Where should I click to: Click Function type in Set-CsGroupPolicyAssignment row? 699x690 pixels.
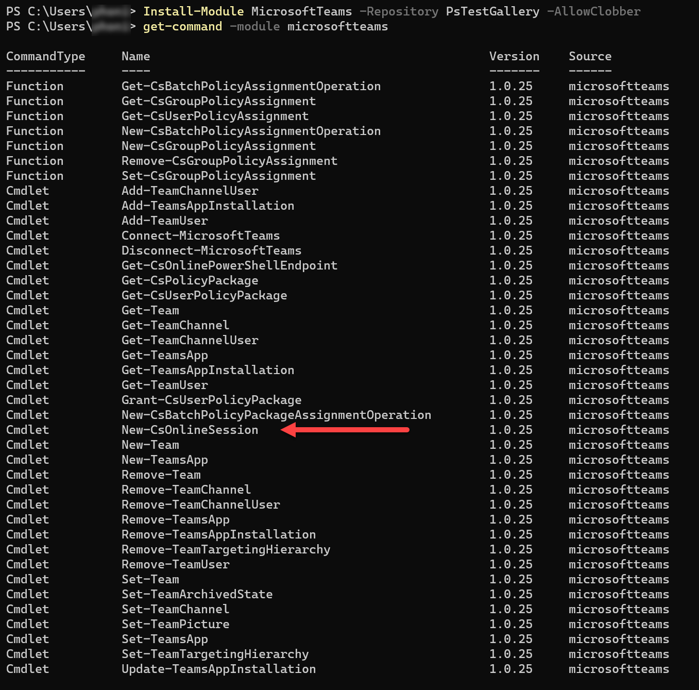(35, 176)
